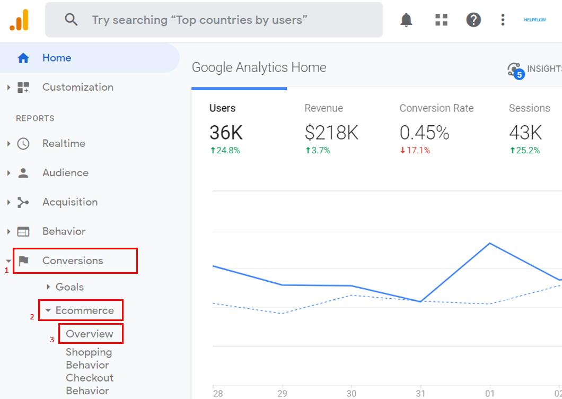Viewport: 562px width, 399px height.
Task: Click the Customization dashboard icon
Action: (x=23, y=87)
